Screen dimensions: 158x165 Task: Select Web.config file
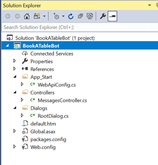[x=43, y=147]
